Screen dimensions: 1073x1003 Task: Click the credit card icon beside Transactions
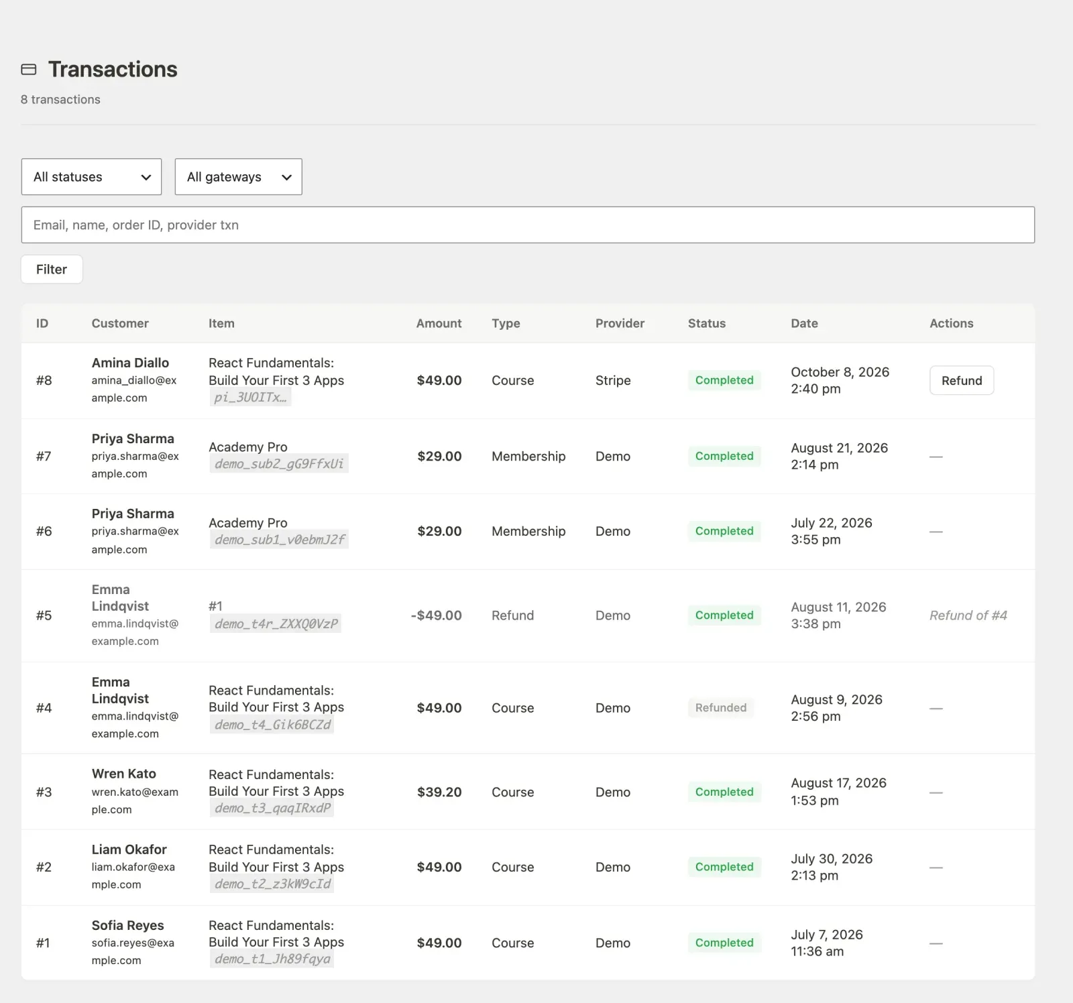[x=29, y=70]
